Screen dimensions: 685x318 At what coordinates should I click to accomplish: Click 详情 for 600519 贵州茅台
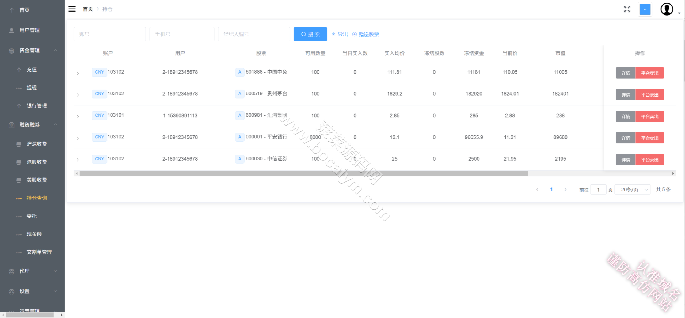[x=626, y=95]
